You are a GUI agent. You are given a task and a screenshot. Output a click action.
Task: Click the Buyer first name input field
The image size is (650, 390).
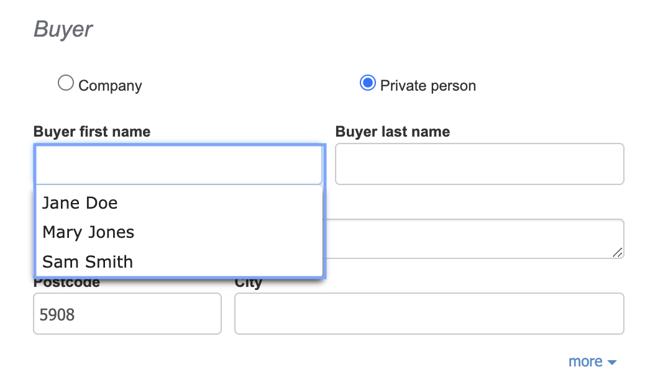[179, 165]
